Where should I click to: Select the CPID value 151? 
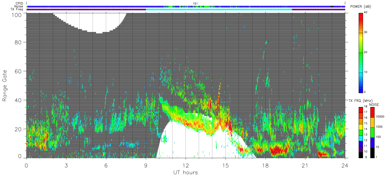pyautogui.click(x=195, y=3)
